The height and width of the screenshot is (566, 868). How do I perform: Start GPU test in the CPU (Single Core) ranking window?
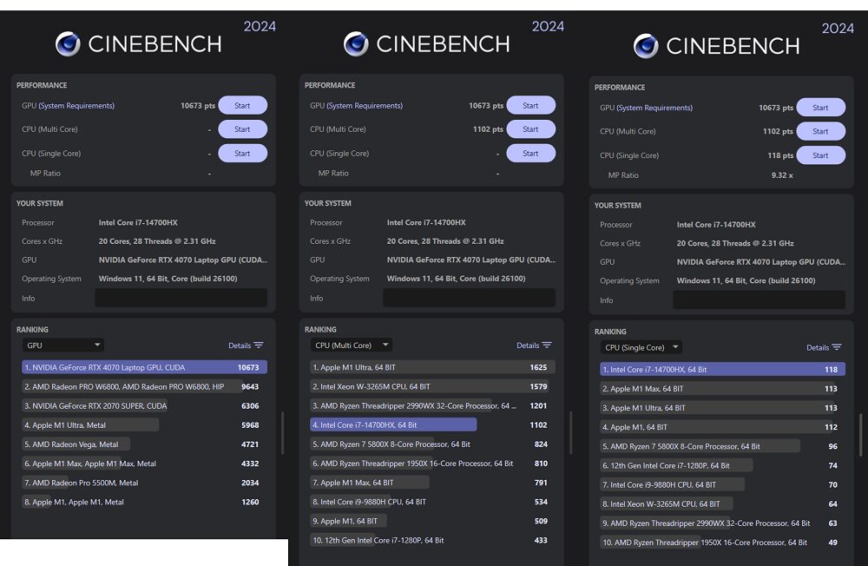pyautogui.click(x=821, y=108)
